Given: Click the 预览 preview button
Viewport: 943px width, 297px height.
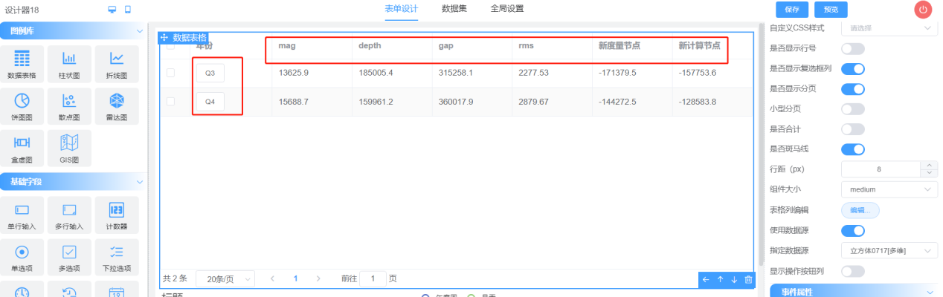Looking at the screenshot, I should point(831,10).
